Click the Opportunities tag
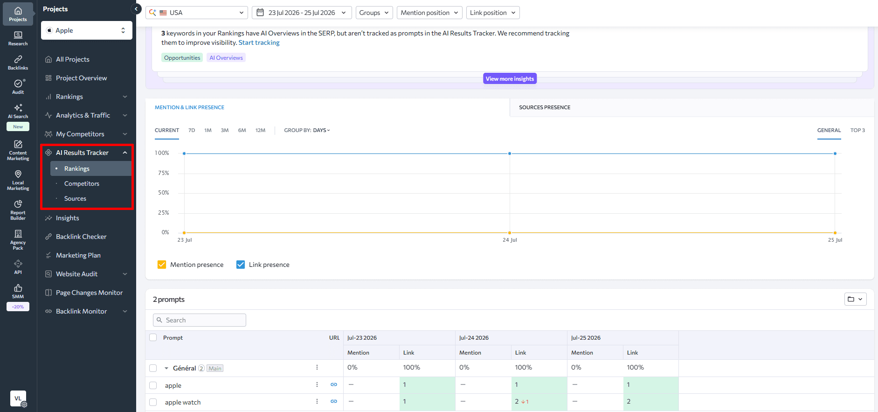The image size is (878, 412). [x=182, y=57]
